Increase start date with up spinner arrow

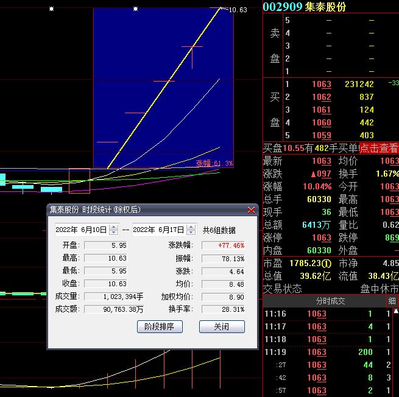coord(113,227)
